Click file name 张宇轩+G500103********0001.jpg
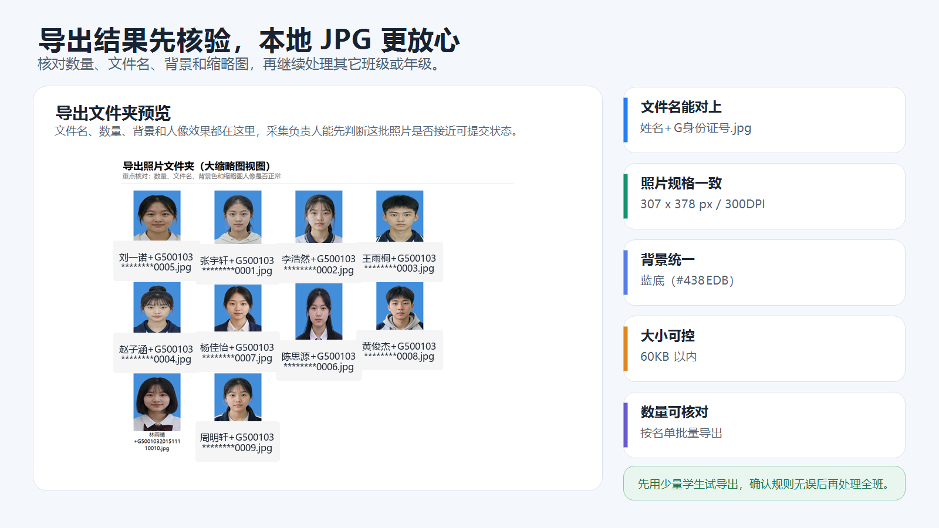The image size is (939, 528). pyautogui.click(x=237, y=266)
